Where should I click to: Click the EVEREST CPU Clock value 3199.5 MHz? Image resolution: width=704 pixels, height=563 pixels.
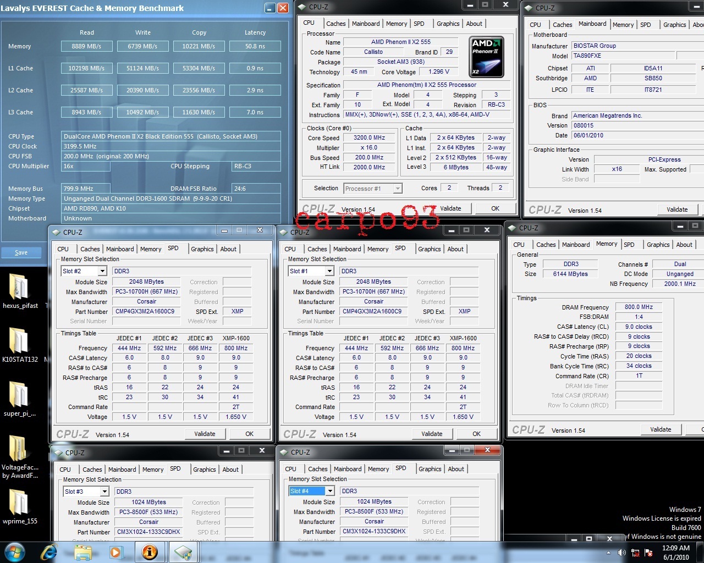coord(171,146)
